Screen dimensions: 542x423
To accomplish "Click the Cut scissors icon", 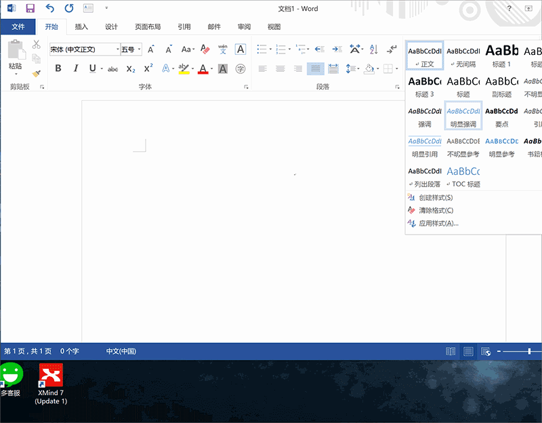I will (x=37, y=44).
